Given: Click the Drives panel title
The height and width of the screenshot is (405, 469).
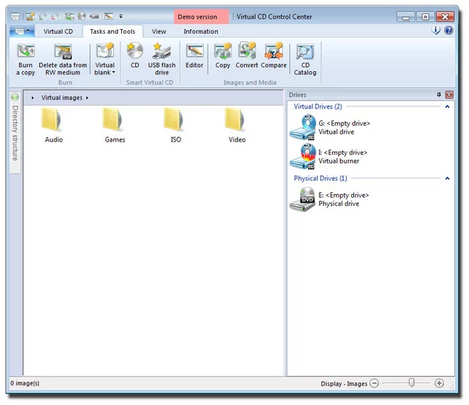Looking at the screenshot, I should point(297,95).
